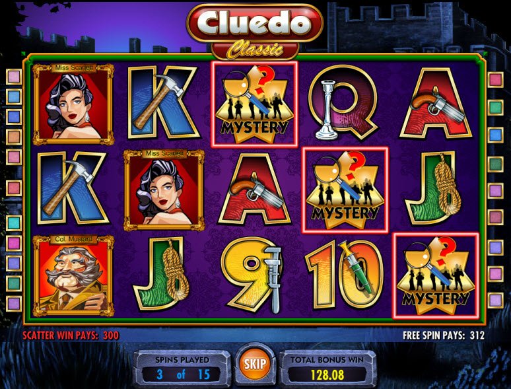Click the Mystery star symbol in top row
The height and width of the screenshot is (389, 511).
point(255,104)
